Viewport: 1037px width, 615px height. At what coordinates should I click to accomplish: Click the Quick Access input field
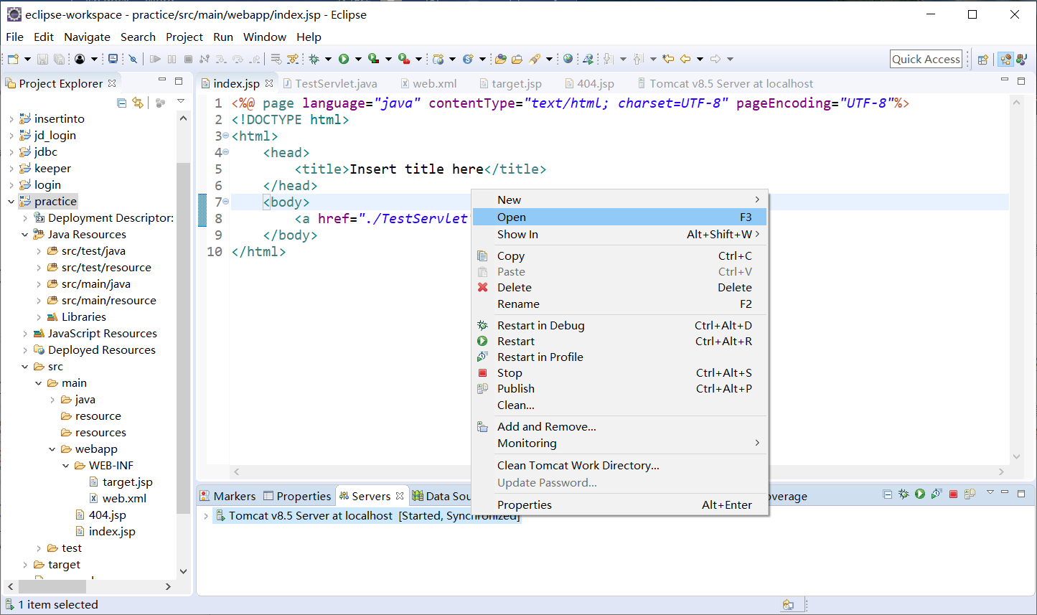(x=926, y=60)
